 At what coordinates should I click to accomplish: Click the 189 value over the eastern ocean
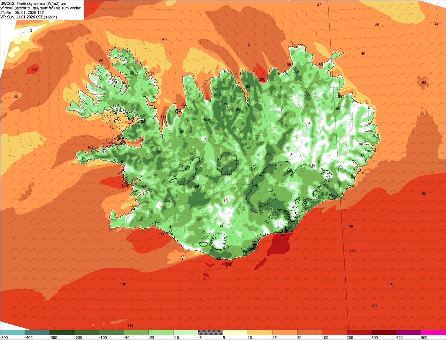[423, 194]
